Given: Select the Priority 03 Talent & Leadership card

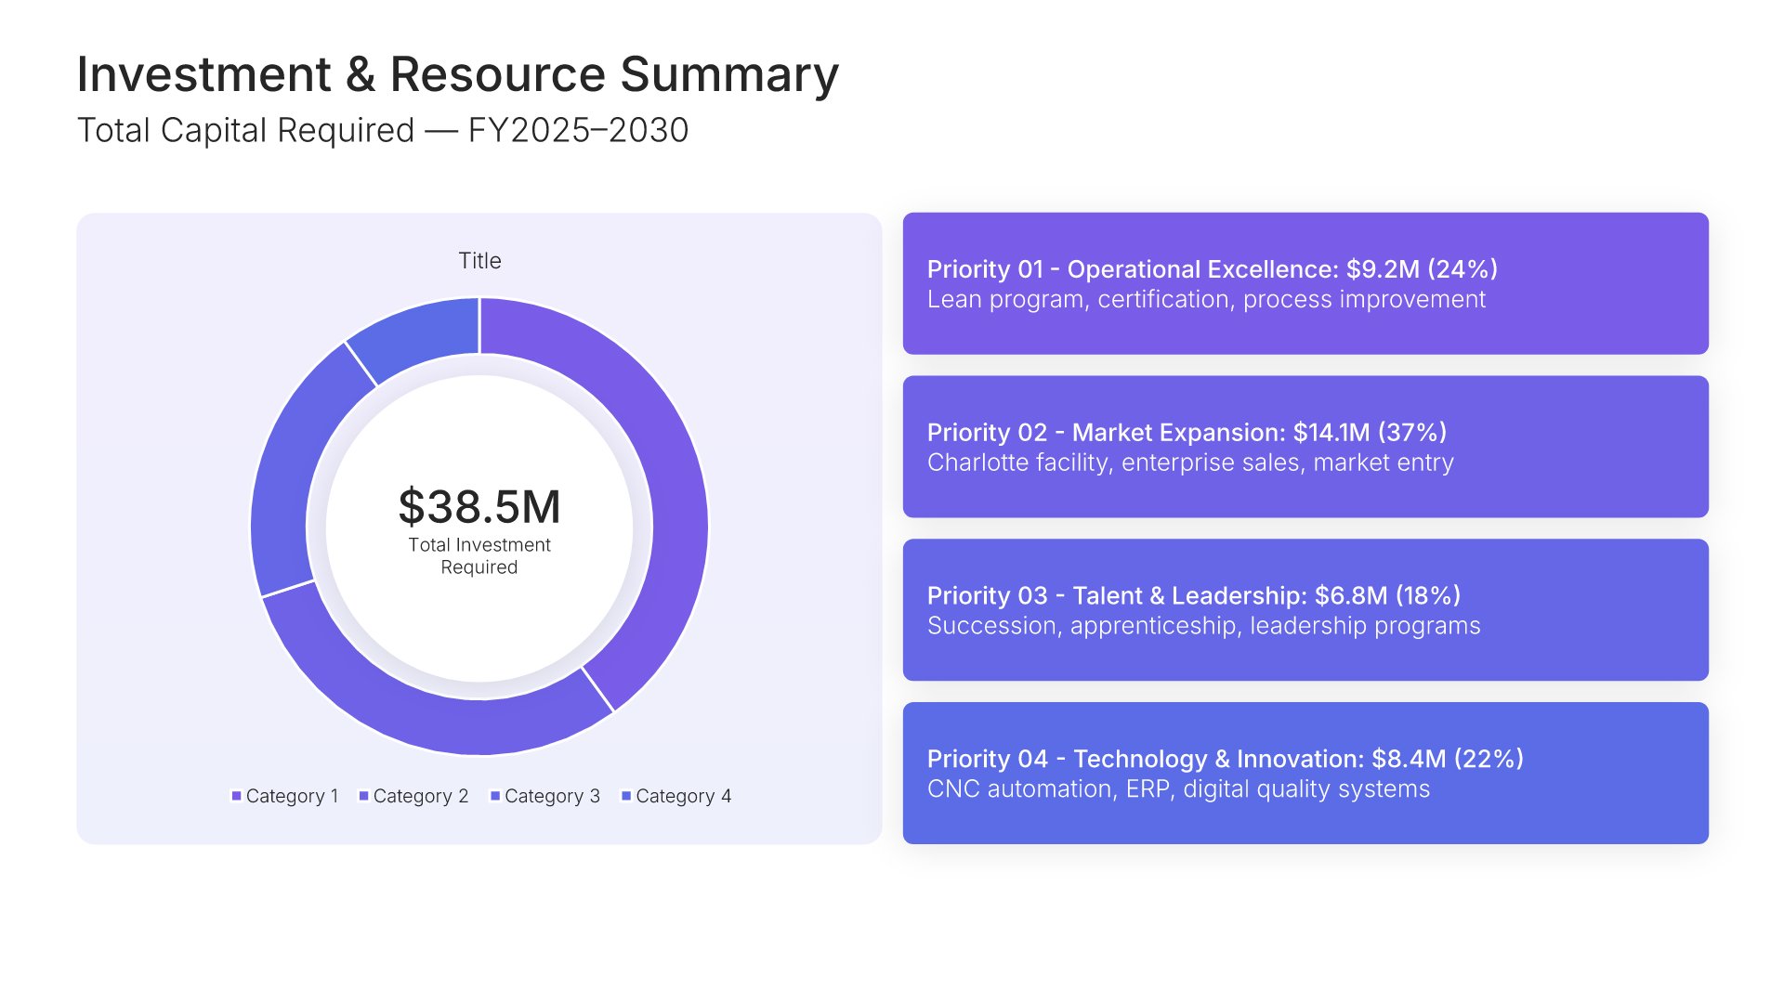Looking at the screenshot, I should tap(1305, 610).
